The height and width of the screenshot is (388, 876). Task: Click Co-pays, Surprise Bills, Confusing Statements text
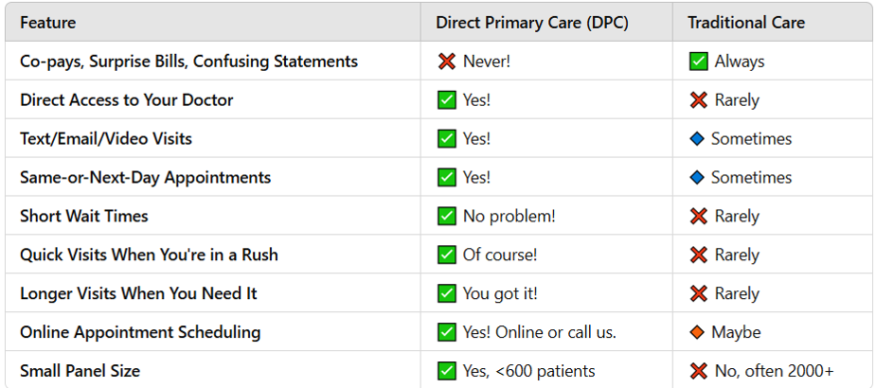pyautogui.click(x=188, y=62)
